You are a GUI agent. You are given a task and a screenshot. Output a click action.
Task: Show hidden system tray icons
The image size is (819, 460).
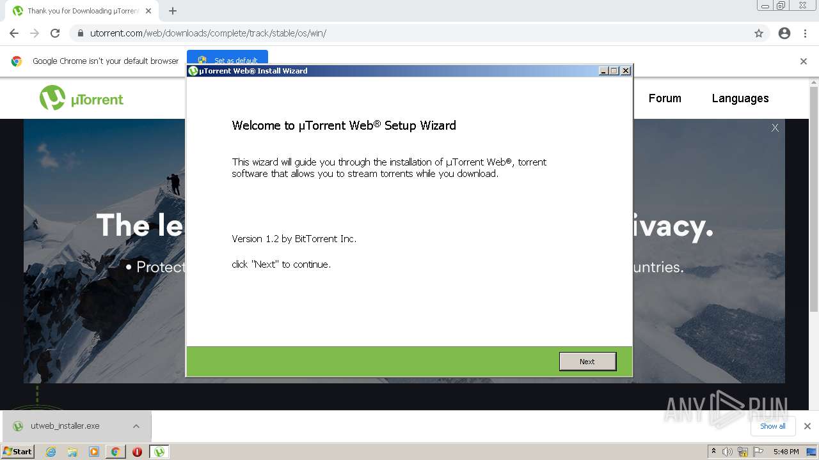point(713,452)
